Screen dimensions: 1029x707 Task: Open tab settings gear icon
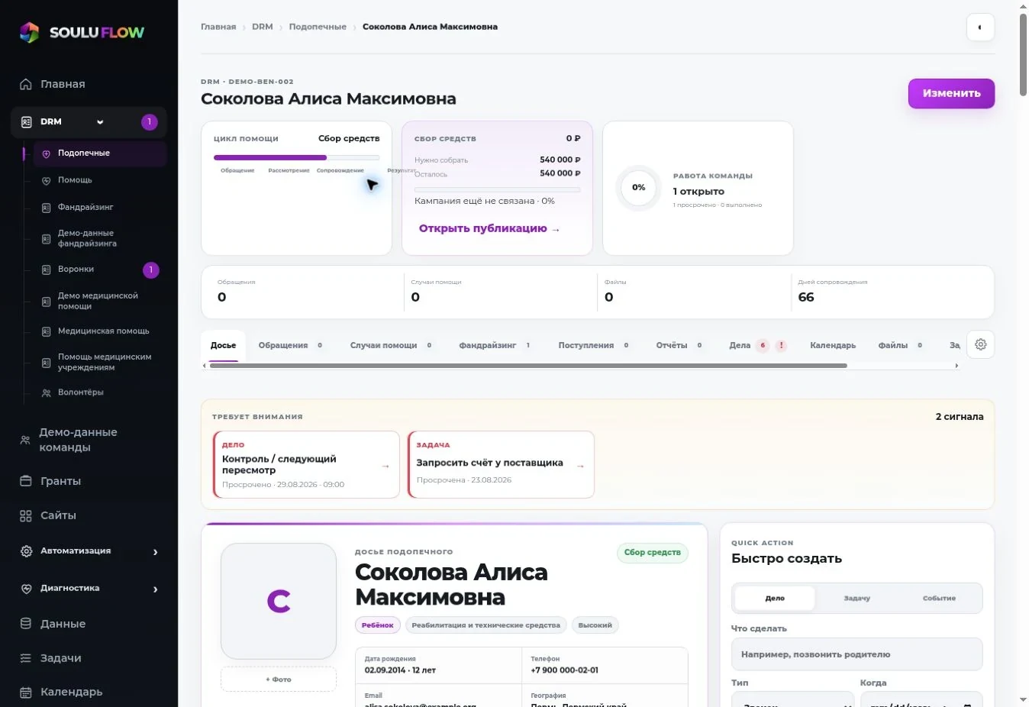980,344
